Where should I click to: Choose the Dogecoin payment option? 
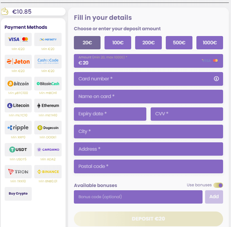point(48,128)
